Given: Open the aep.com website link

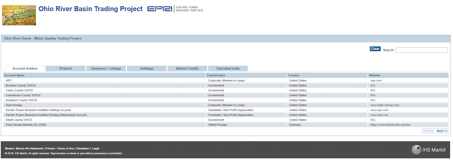Looking at the screenshot, I should [x=376, y=80].
